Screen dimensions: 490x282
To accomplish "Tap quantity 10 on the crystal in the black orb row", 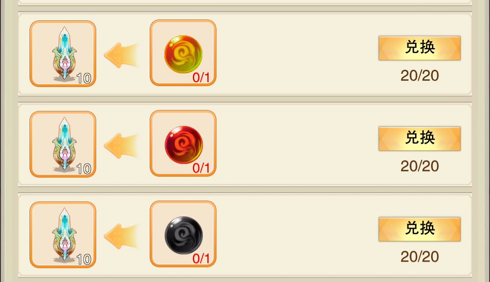I will (x=84, y=259).
